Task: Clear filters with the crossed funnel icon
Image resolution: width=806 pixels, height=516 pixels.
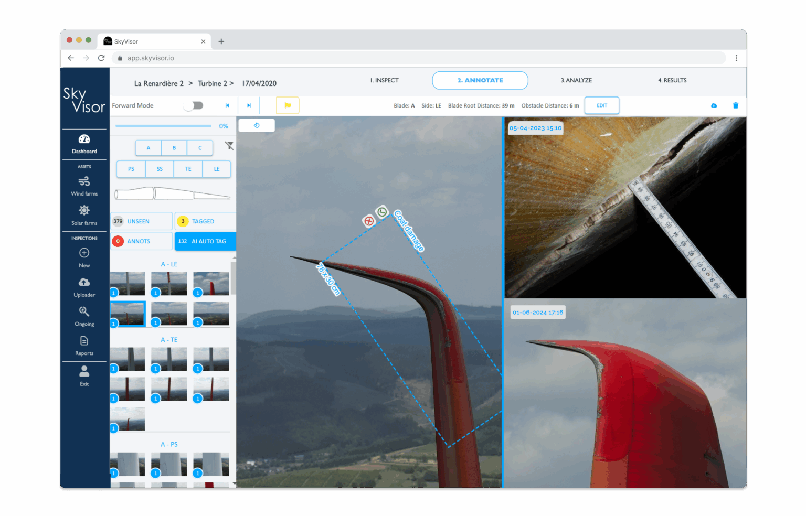Action: pyautogui.click(x=229, y=146)
